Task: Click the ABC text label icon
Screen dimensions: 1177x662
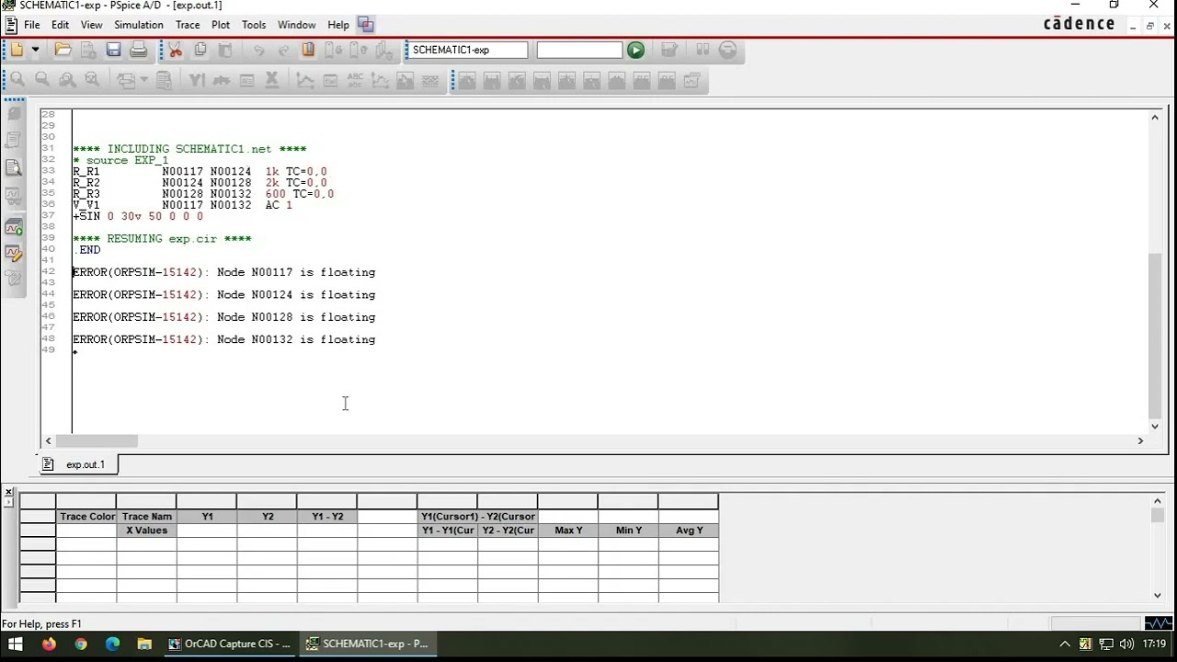Action: point(355,80)
